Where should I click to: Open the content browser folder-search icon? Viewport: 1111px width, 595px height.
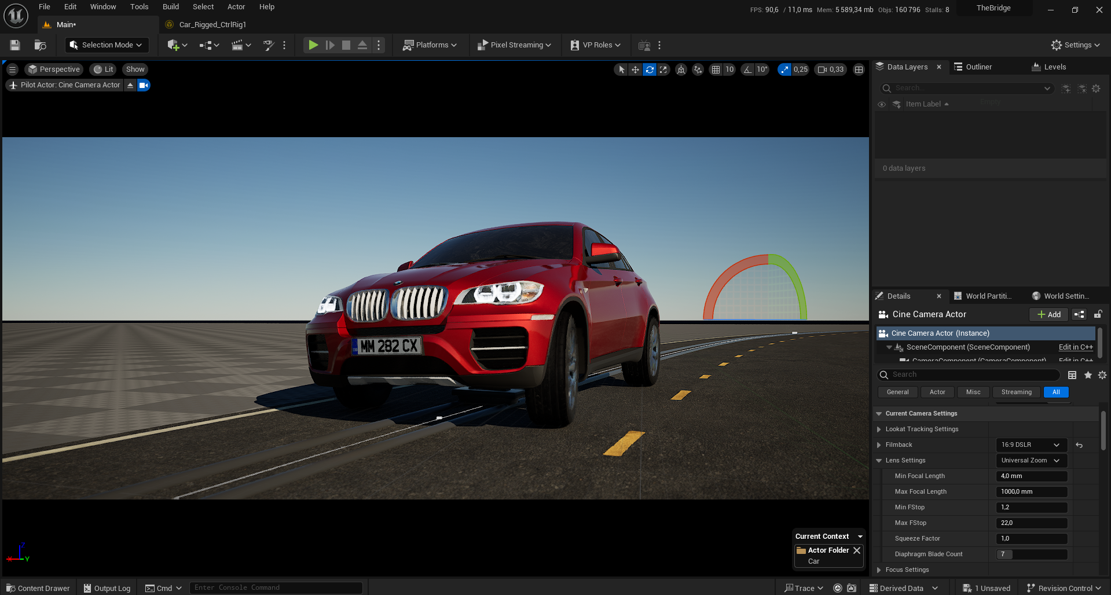40,45
